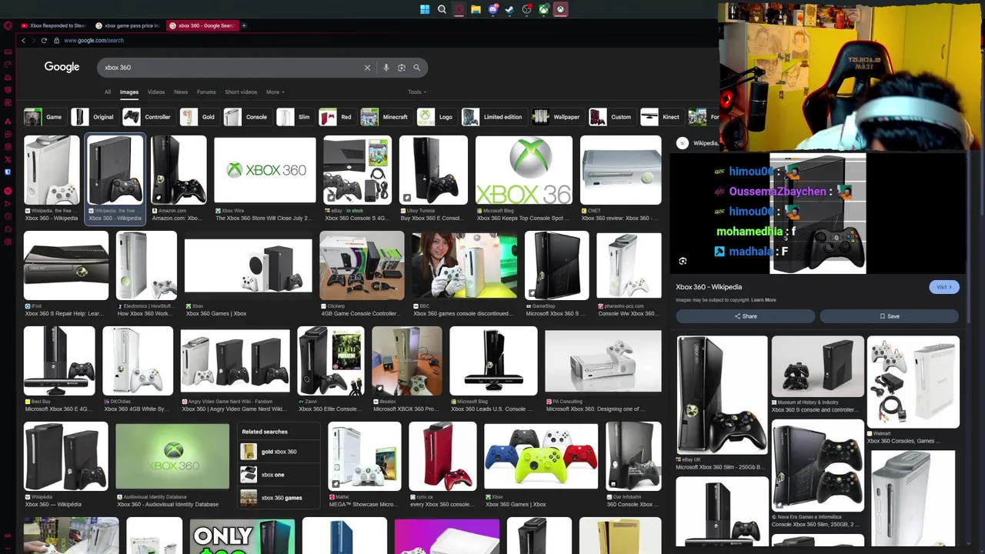
Task: Click the Wikipedia source icon in preview panel
Action: point(682,143)
